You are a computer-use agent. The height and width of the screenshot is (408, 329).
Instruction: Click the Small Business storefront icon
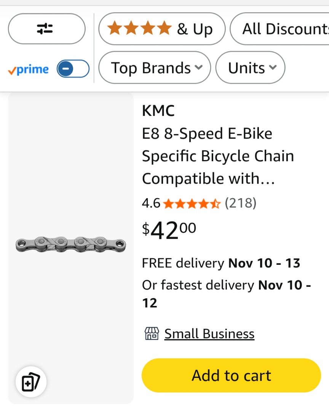pos(152,334)
